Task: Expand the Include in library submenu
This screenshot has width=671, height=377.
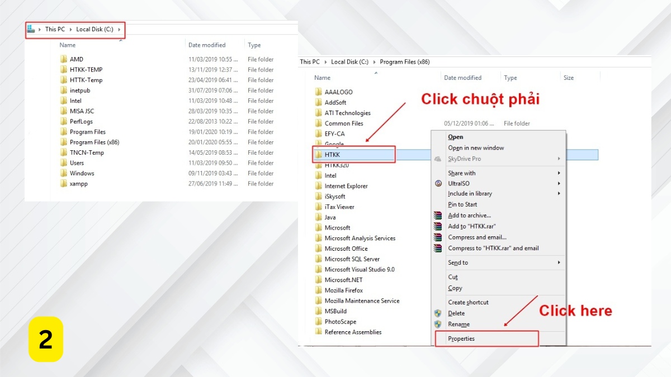Action: tap(470, 194)
